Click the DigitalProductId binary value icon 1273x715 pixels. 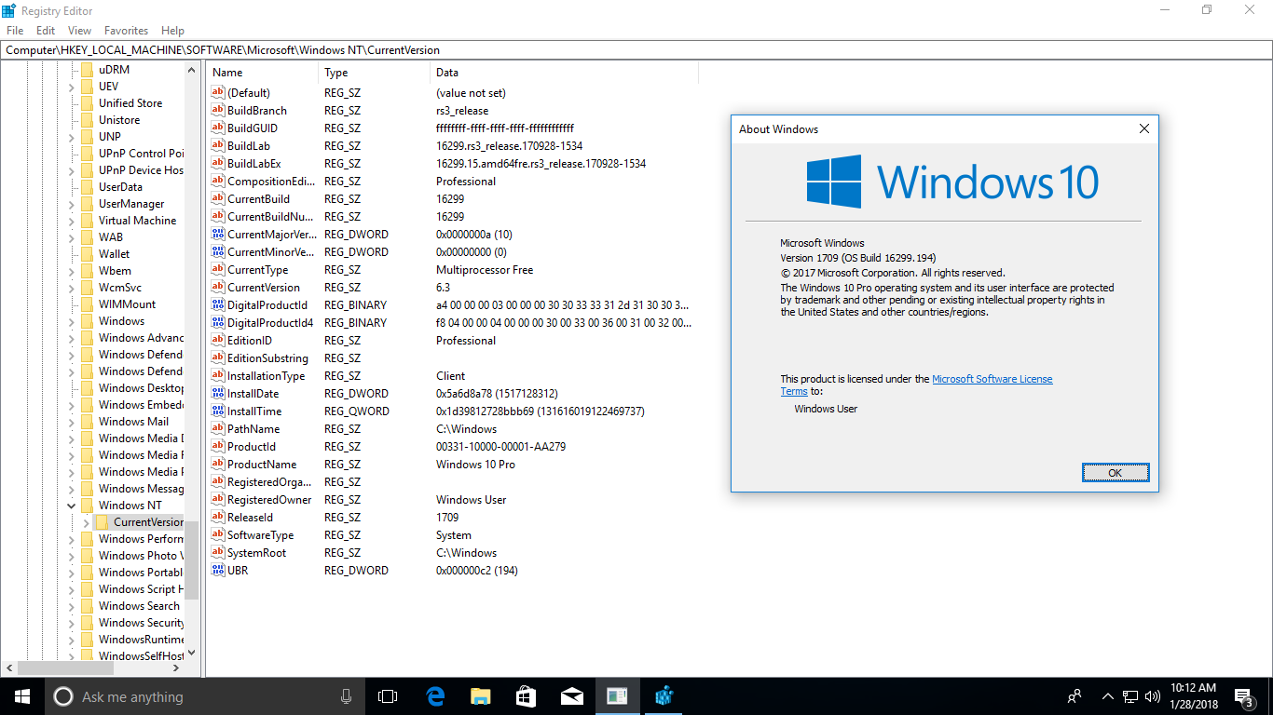click(x=218, y=304)
